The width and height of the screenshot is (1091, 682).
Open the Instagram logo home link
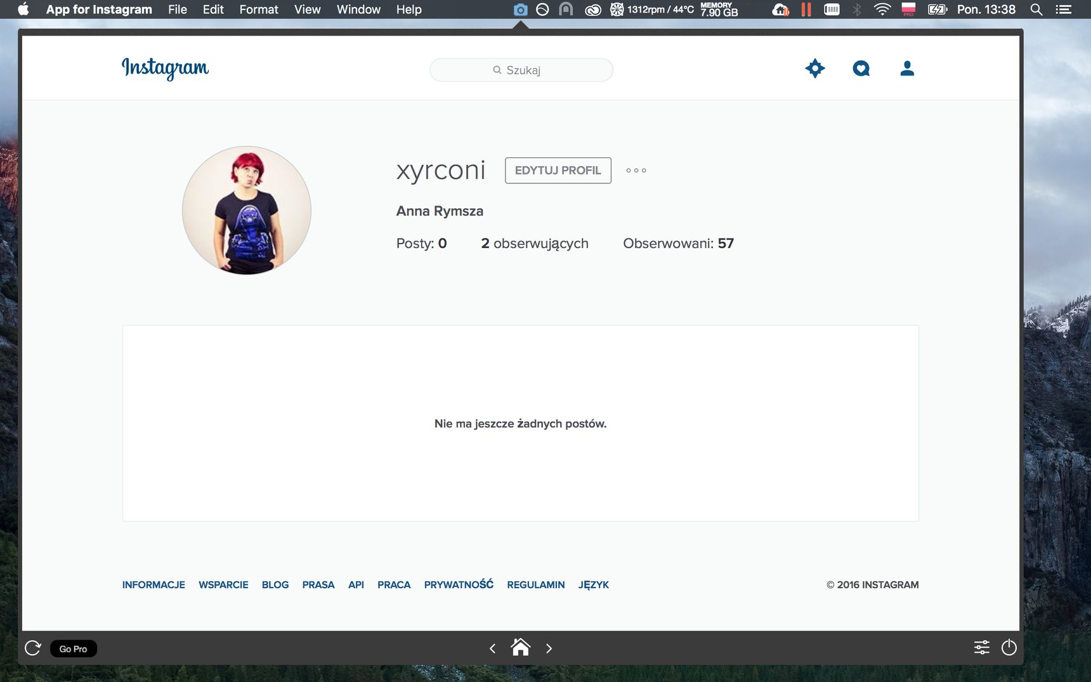click(165, 68)
